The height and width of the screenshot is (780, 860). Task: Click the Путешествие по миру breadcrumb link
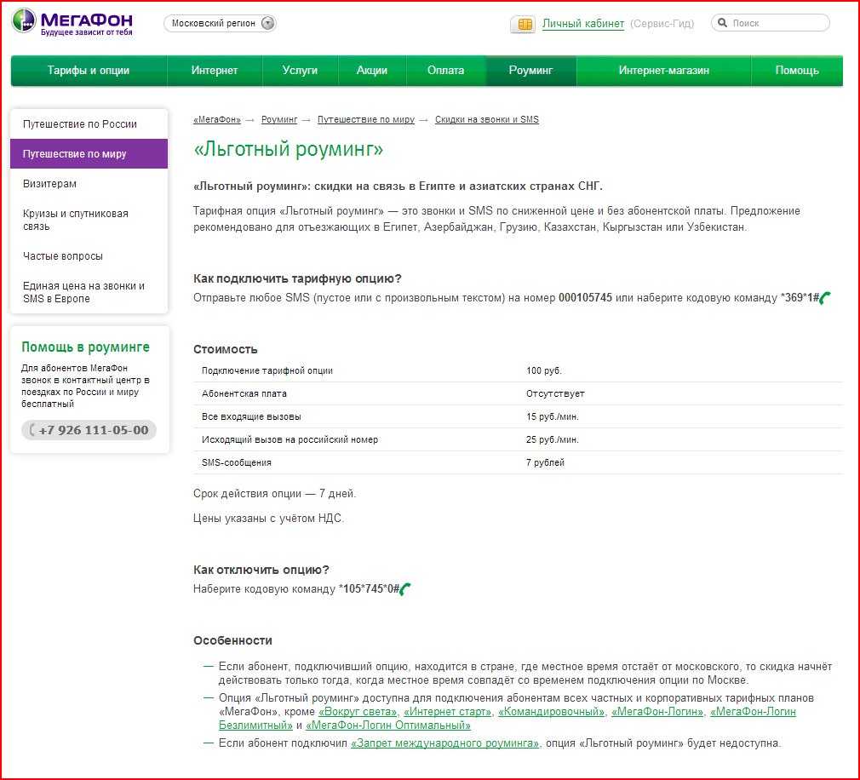pyautogui.click(x=366, y=119)
